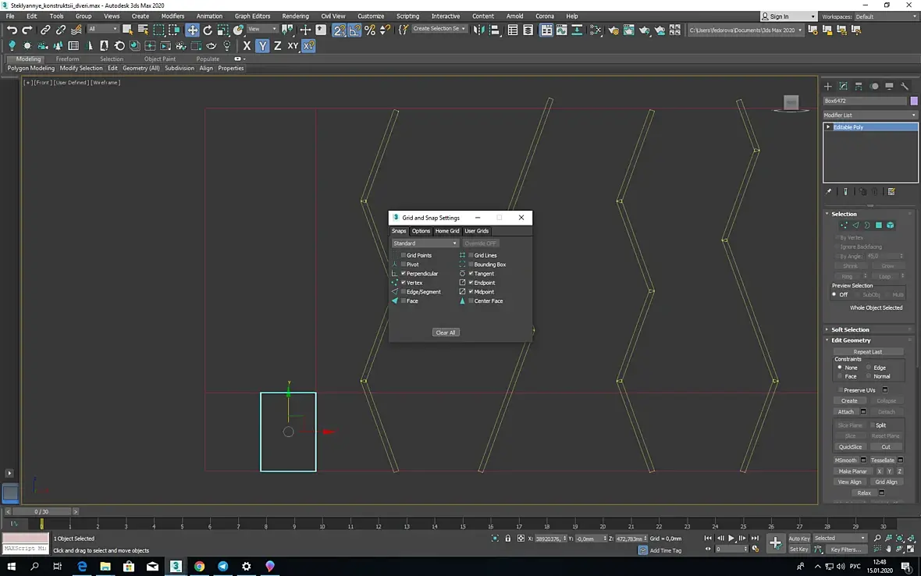Image resolution: width=921 pixels, height=576 pixels.
Task: Uncheck the Midpoint snap option
Action: 471,292
